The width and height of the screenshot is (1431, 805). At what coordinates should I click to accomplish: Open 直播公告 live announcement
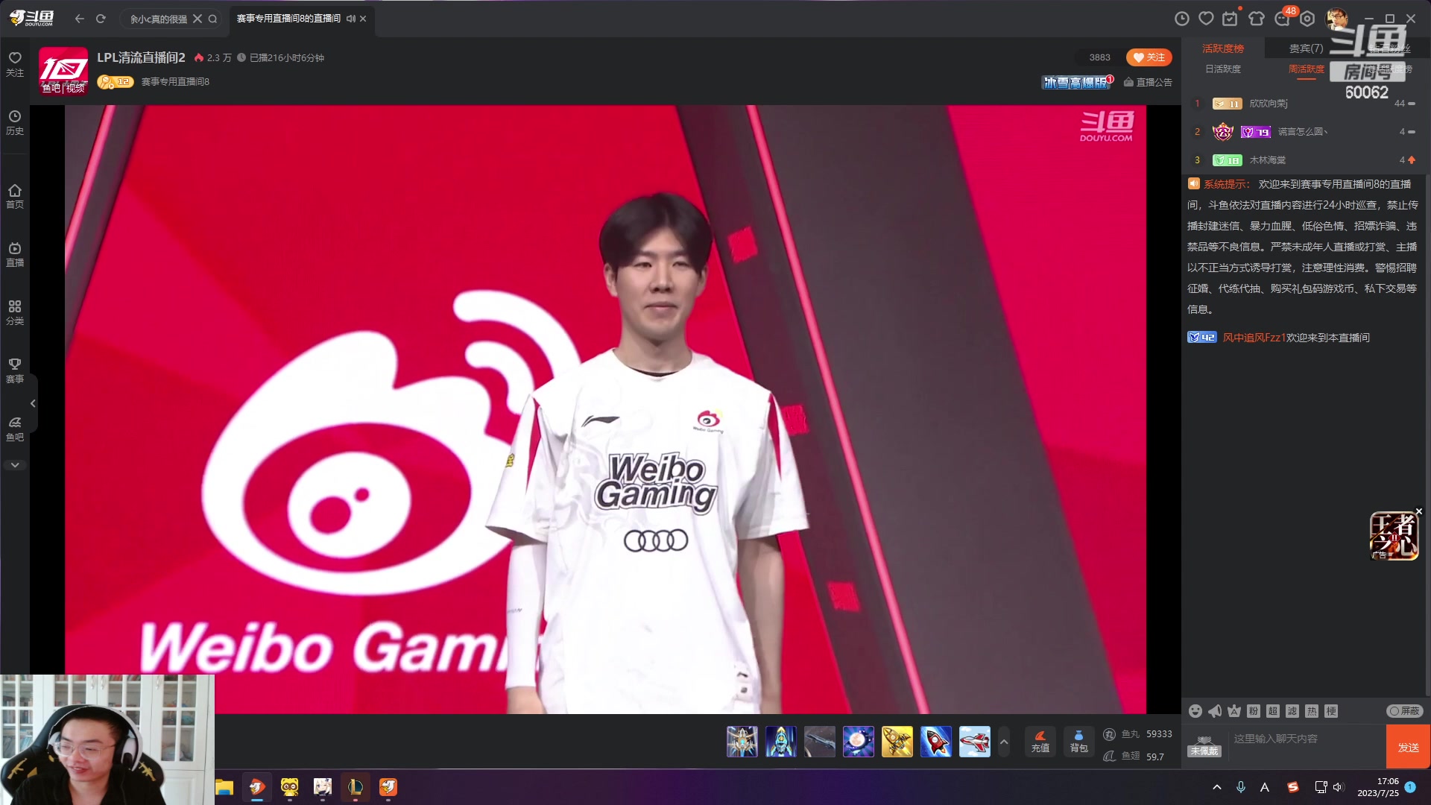click(x=1148, y=82)
